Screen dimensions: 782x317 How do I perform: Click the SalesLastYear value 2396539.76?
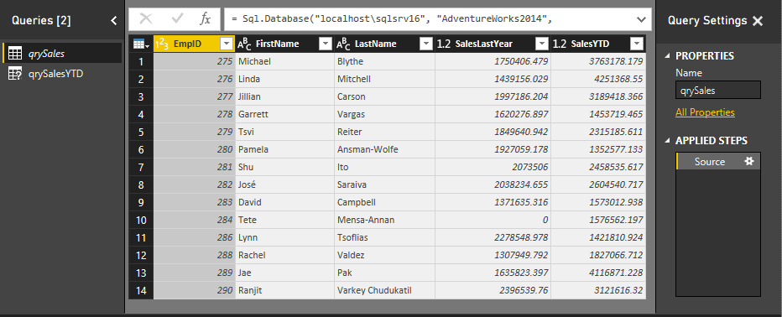[493, 290]
